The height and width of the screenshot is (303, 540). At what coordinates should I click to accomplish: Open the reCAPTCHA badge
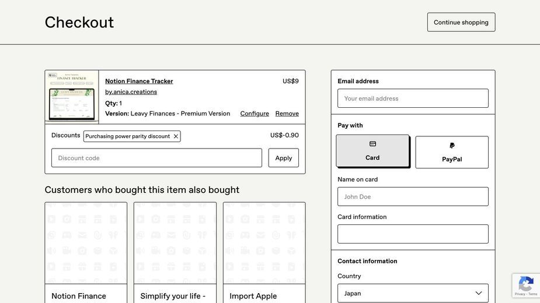click(526, 286)
